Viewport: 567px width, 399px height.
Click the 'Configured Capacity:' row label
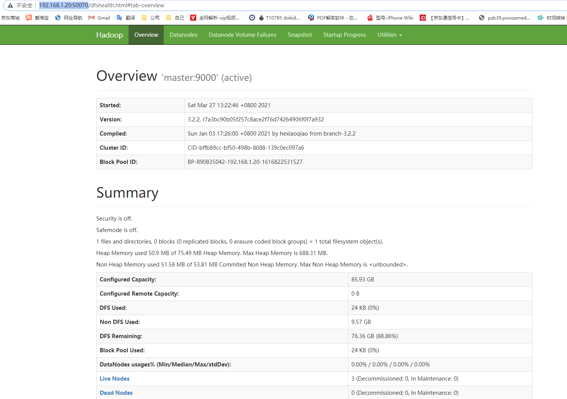coord(128,280)
